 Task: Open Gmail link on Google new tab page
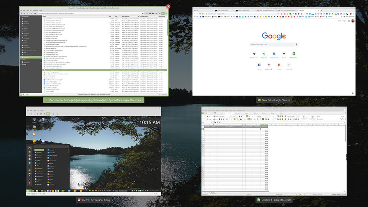coord(340,21)
